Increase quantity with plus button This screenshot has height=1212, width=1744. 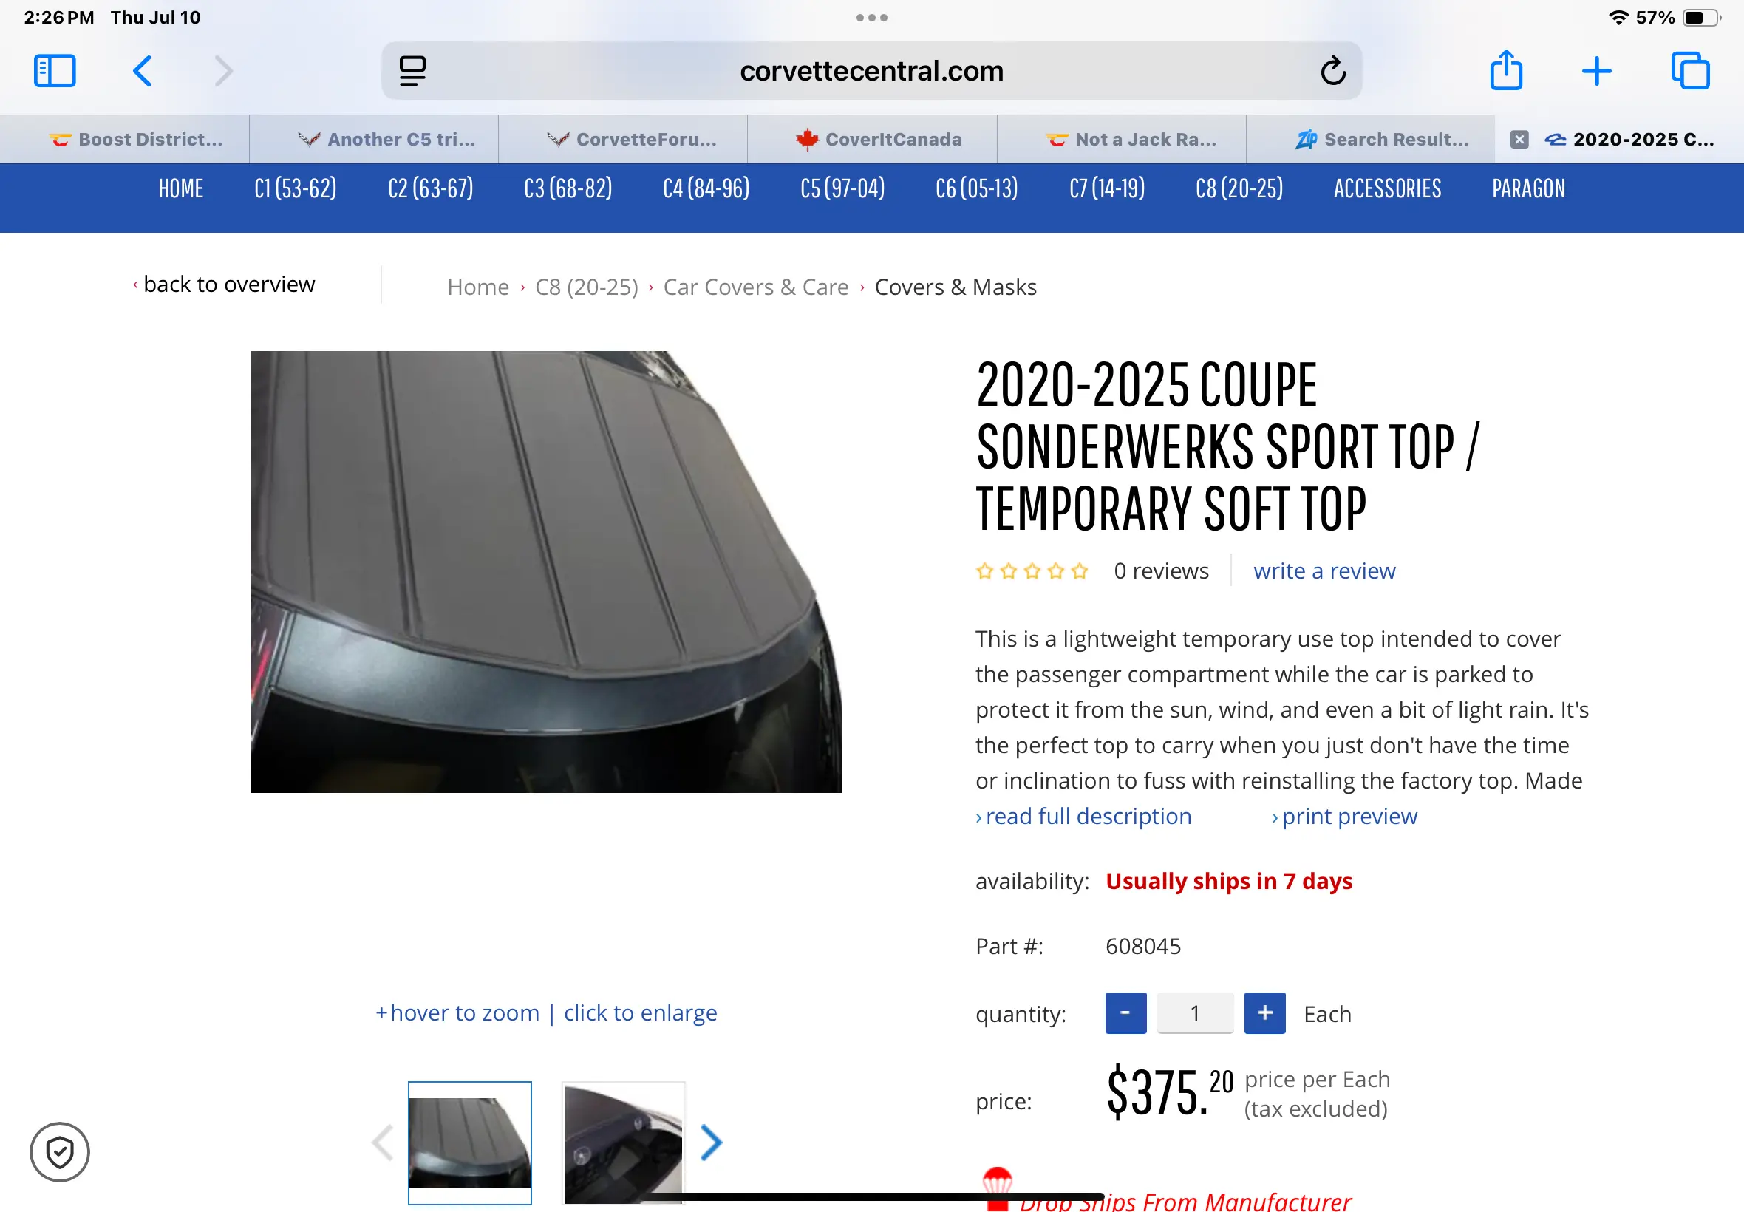pyautogui.click(x=1264, y=1013)
